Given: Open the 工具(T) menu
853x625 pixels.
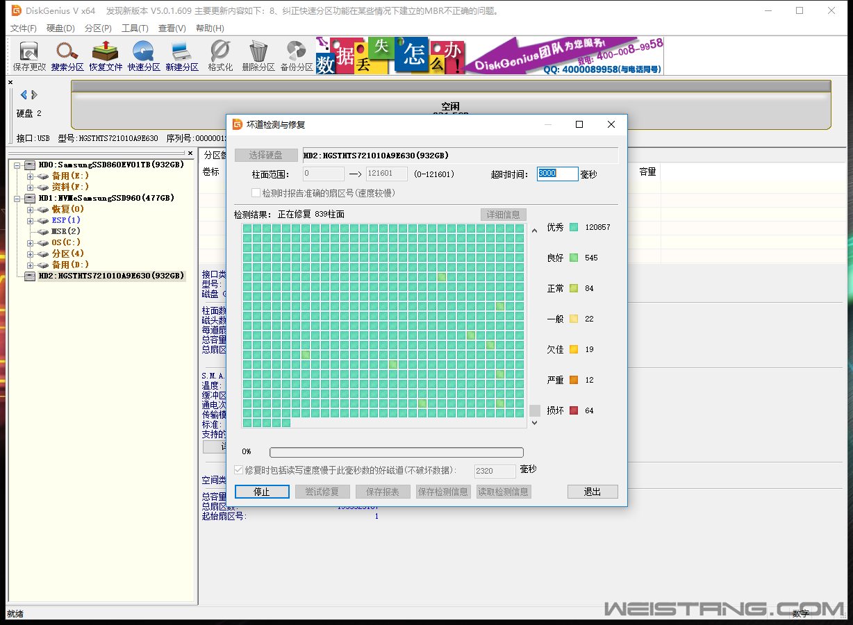Looking at the screenshot, I should pos(135,28).
